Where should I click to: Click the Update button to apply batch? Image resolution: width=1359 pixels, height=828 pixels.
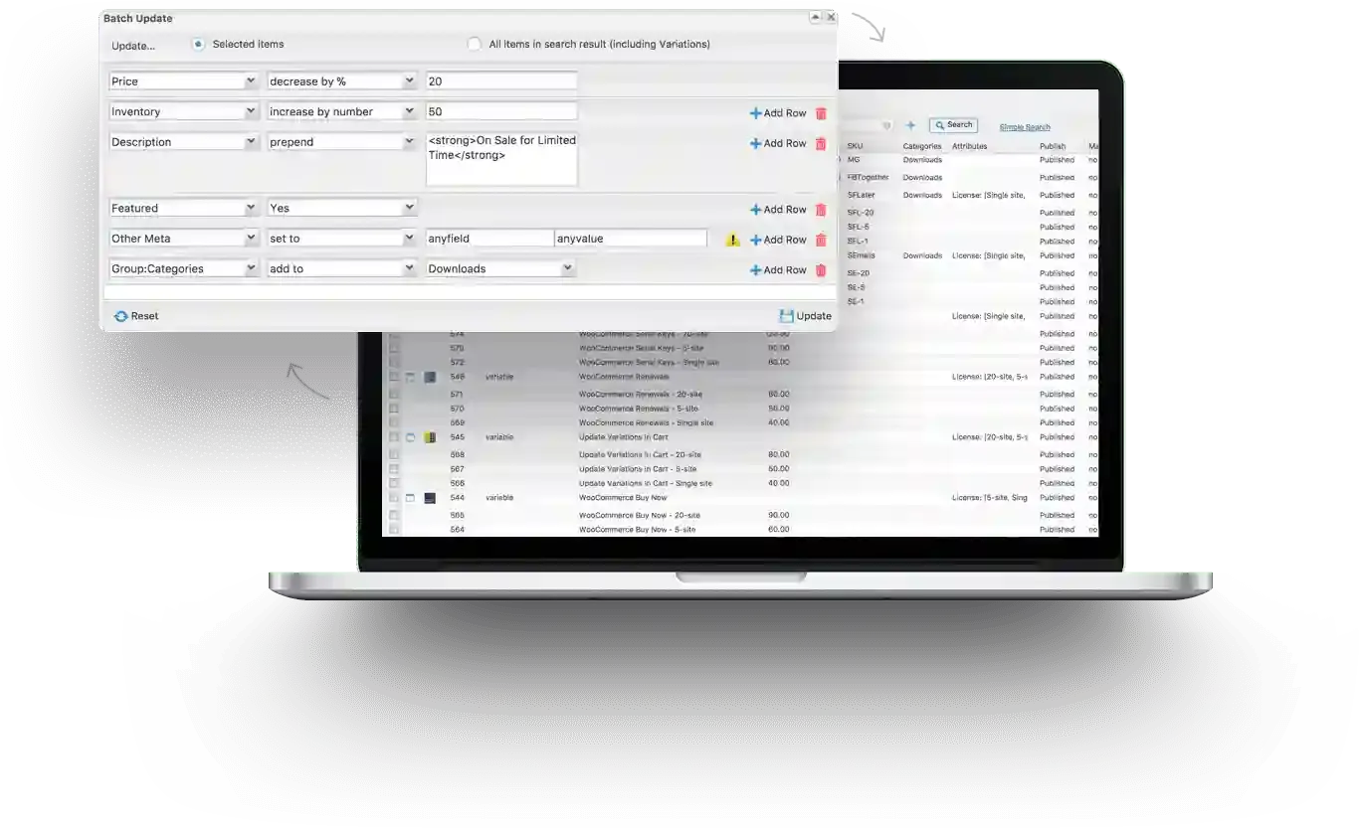806,316
